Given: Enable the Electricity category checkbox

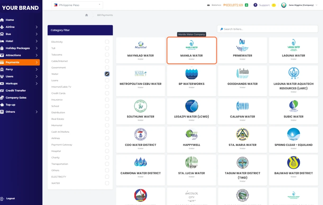Looking at the screenshot, I should tap(107, 42).
